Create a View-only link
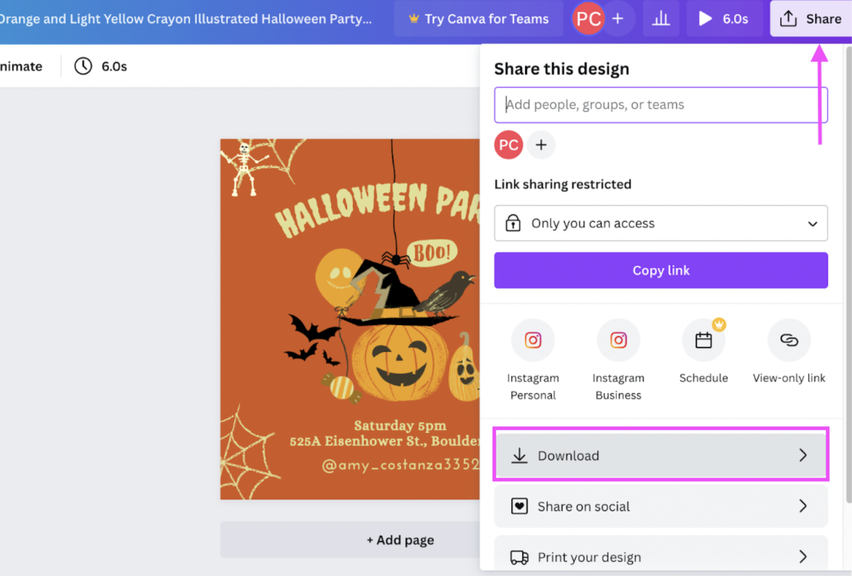 tap(789, 341)
